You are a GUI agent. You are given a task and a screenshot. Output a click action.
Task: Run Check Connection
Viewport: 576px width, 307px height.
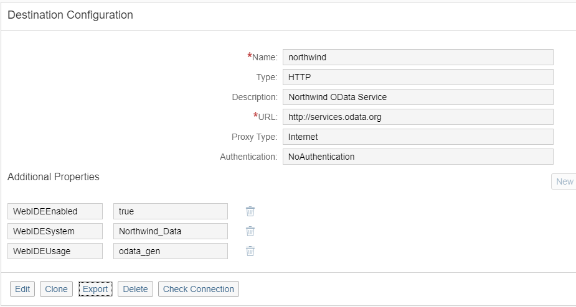click(198, 289)
